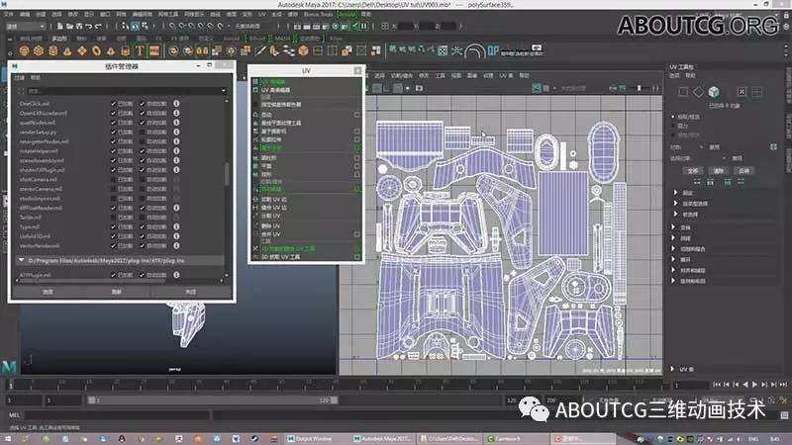Go to start of playback range
Image resolution: width=792 pixels, height=445 pixels.
coord(717,385)
